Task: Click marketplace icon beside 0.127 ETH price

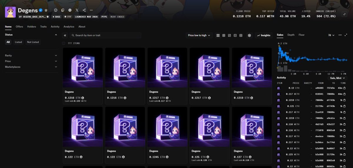Action: pos(250,157)
